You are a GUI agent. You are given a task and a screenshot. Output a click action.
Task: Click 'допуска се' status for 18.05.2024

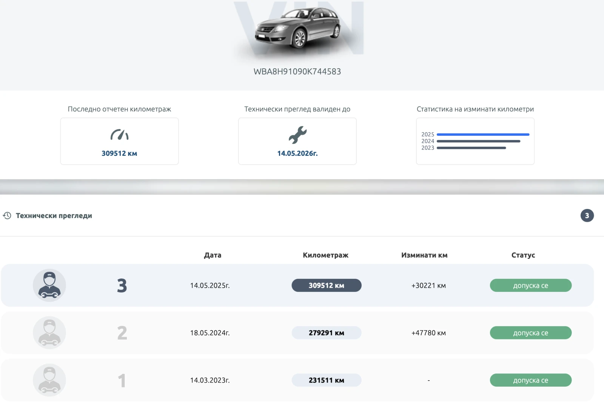[x=530, y=333]
